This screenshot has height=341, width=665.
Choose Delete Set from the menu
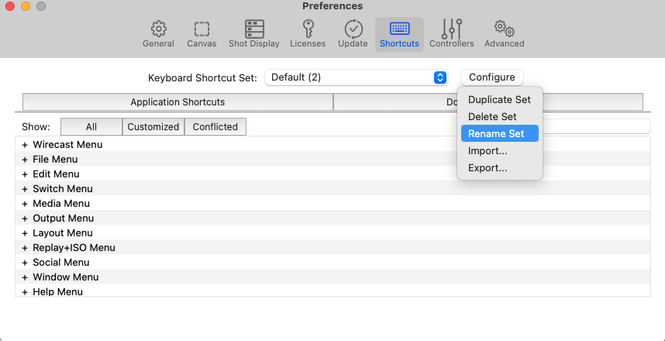pyautogui.click(x=500, y=116)
